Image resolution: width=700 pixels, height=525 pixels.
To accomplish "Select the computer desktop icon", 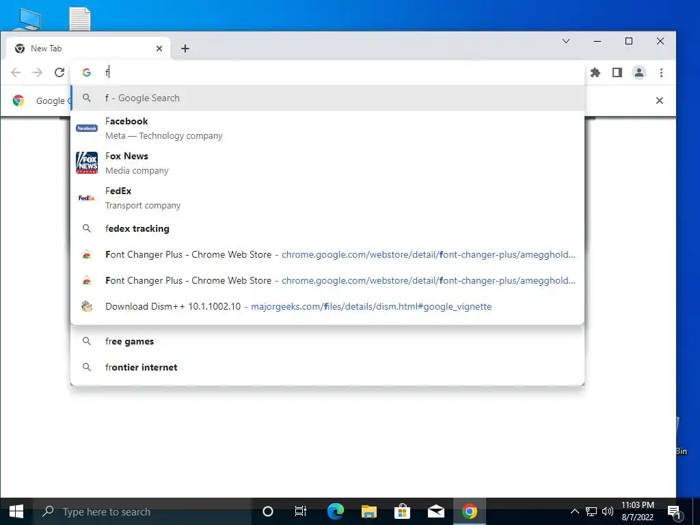I will 27,18.
